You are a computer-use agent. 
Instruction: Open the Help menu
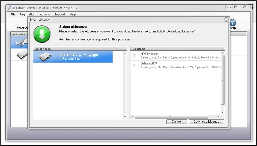coord(72,14)
